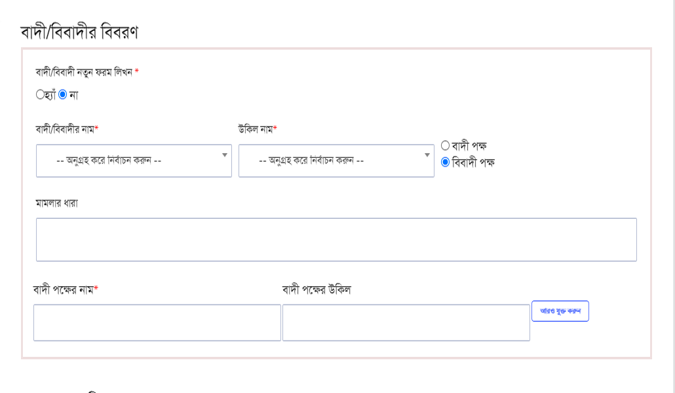Focus the মামলার ধারা text area
This screenshot has height=393, width=675.
336,240
